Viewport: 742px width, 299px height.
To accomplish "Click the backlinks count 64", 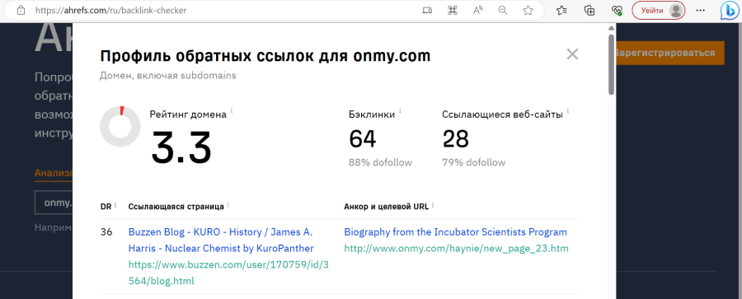I will coord(363,139).
